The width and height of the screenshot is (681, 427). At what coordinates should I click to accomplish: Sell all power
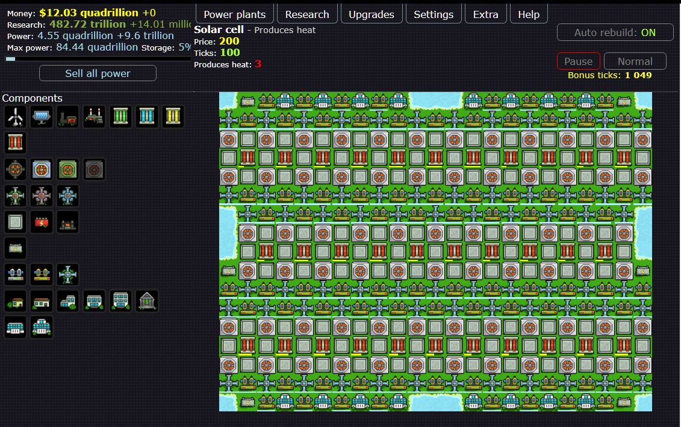[x=98, y=73]
